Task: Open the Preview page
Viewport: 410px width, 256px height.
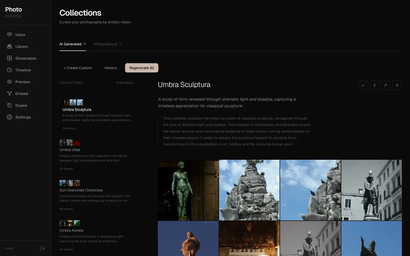Action: click(26, 82)
